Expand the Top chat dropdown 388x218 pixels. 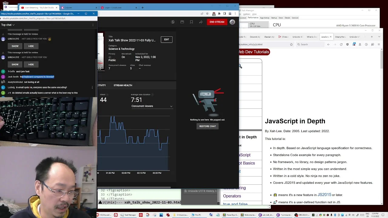8,25
